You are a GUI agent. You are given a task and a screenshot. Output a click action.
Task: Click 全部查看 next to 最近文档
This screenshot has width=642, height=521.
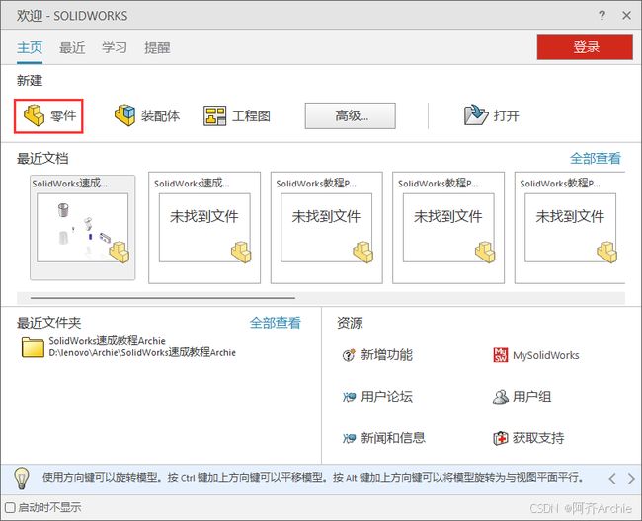(596, 158)
